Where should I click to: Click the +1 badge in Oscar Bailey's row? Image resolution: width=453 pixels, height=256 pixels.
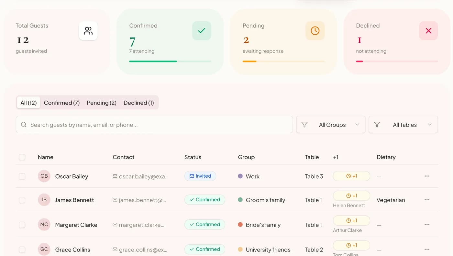point(351,176)
